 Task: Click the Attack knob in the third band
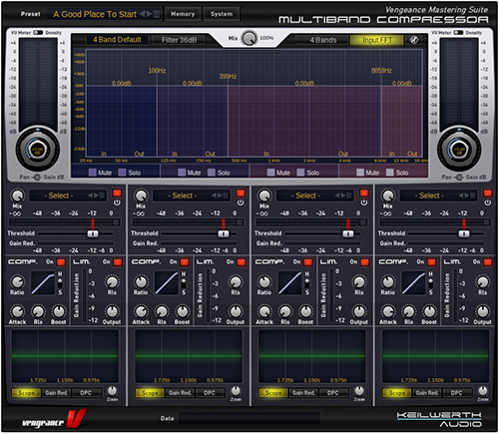pyautogui.click(x=264, y=311)
